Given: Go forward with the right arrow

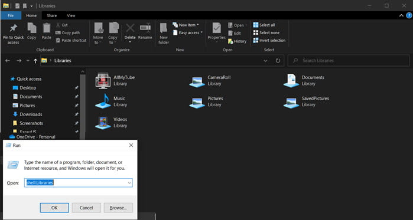Looking at the screenshot, I should [19, 61].
